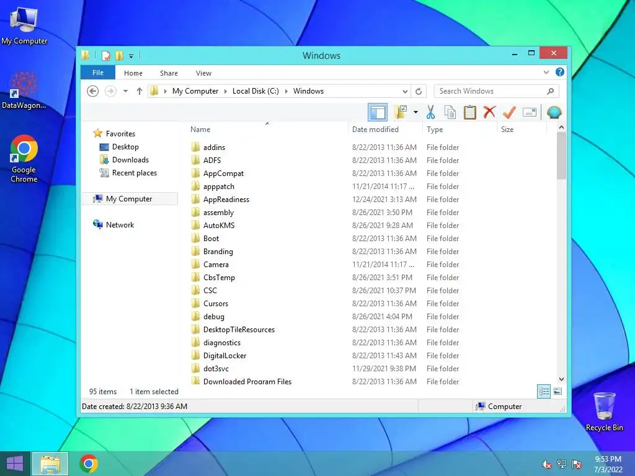Open the folder options dropdown arrow
Screen dimensions: 635x476
pyautogui.click(x=415, y=112)
